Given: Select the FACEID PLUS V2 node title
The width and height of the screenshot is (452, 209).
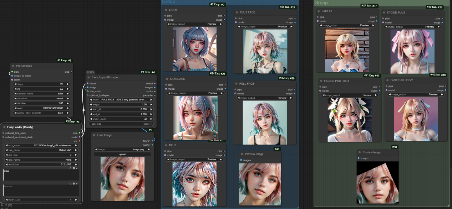Looking at the screenshot, I should click(x=401, y=80).
